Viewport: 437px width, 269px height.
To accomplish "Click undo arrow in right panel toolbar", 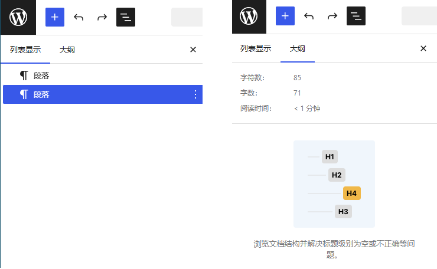I will [x=309, y=16].
